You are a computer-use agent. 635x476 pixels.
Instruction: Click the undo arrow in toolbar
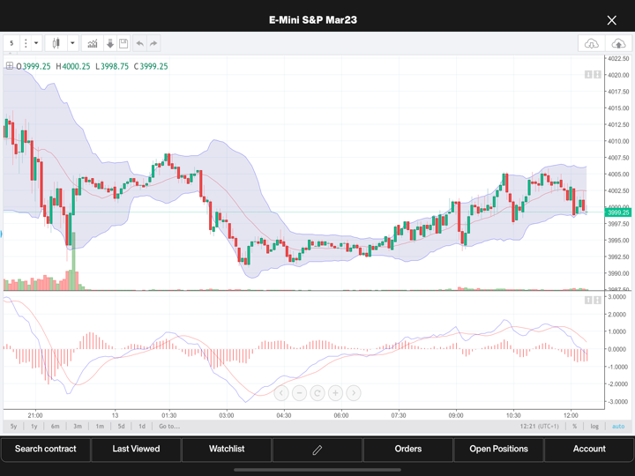click(x=139, y=43)
